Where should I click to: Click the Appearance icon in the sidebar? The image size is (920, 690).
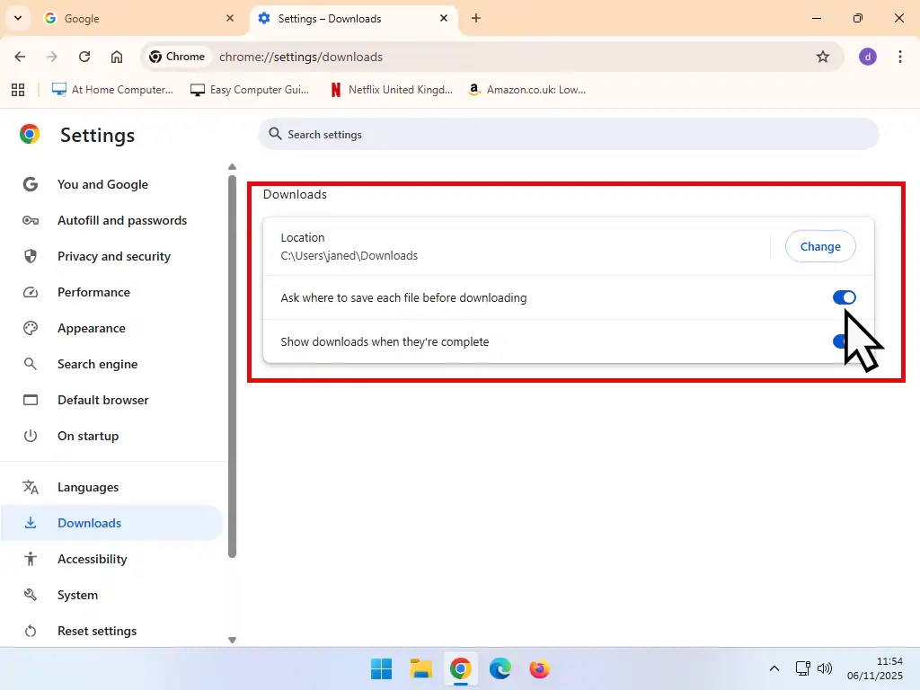tap(30, 328)
